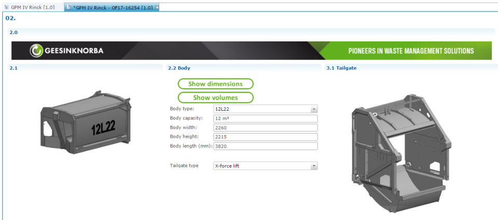498x220 pixels.
Task: Click the Body capacity label
Action: [x=186, y=118]
